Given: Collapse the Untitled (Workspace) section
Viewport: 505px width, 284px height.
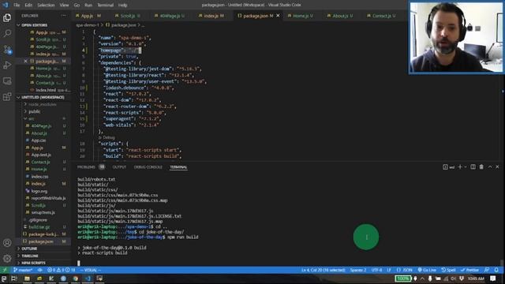Looking at the screenshot, I should tap(43, 97).
